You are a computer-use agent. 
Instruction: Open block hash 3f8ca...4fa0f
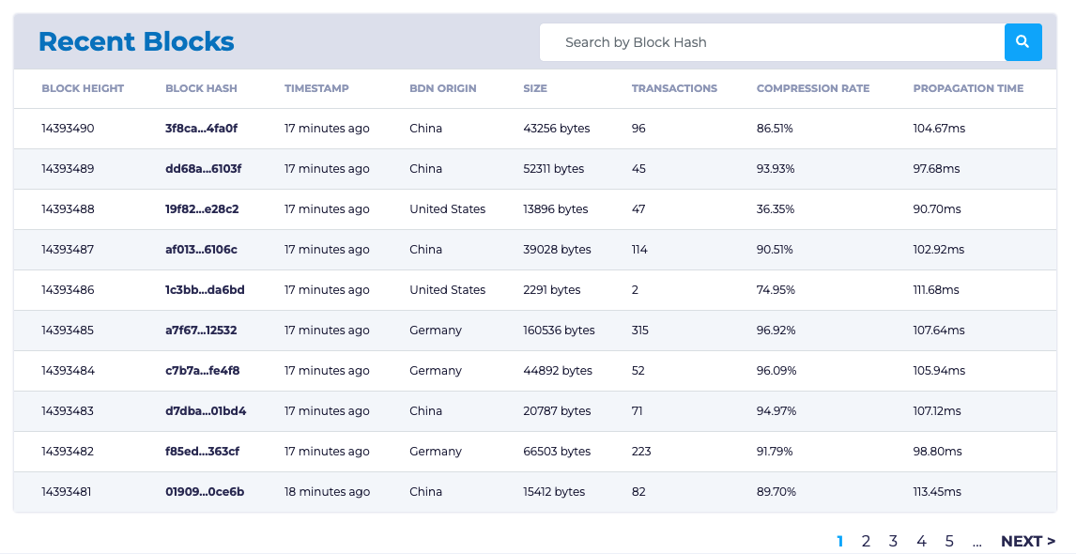coord(201,129)
